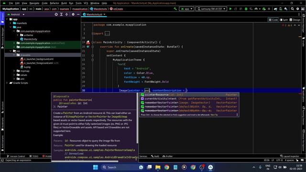Viewport: 306px width, 172px height.
Task: Expand the ui.theme package
Action: pos(18,35)
